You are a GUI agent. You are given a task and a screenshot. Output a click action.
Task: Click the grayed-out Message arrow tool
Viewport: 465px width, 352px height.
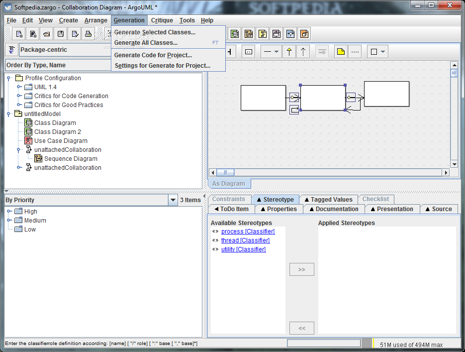click(322, 52)
